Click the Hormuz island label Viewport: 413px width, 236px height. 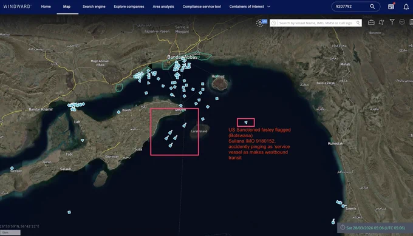click(x=218, y=76)
